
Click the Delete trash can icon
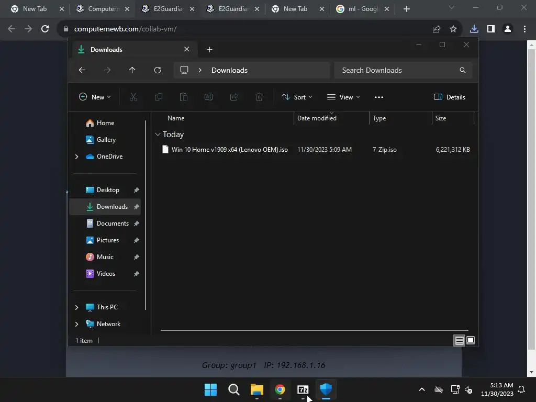(x=259, y=97)
